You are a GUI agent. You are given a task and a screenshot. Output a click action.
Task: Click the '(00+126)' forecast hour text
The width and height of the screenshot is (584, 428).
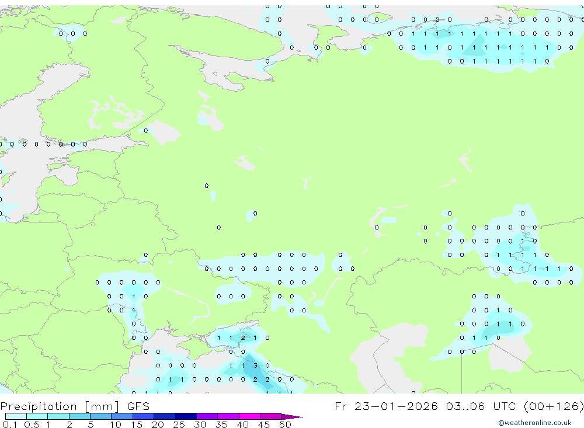[554, 406]
